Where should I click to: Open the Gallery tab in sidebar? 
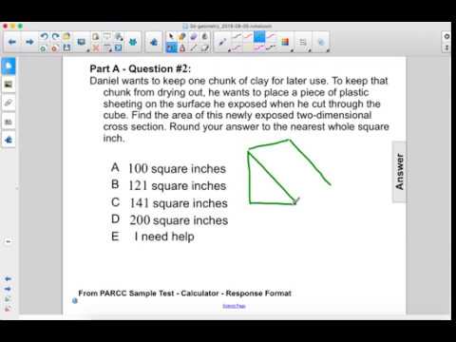point(9,85)
